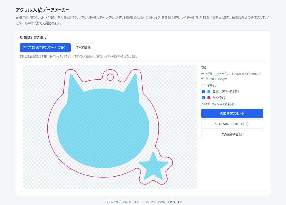Click the magenta カットライン color swatch
This screenshot has width=286, height=205.
point(209,98)
